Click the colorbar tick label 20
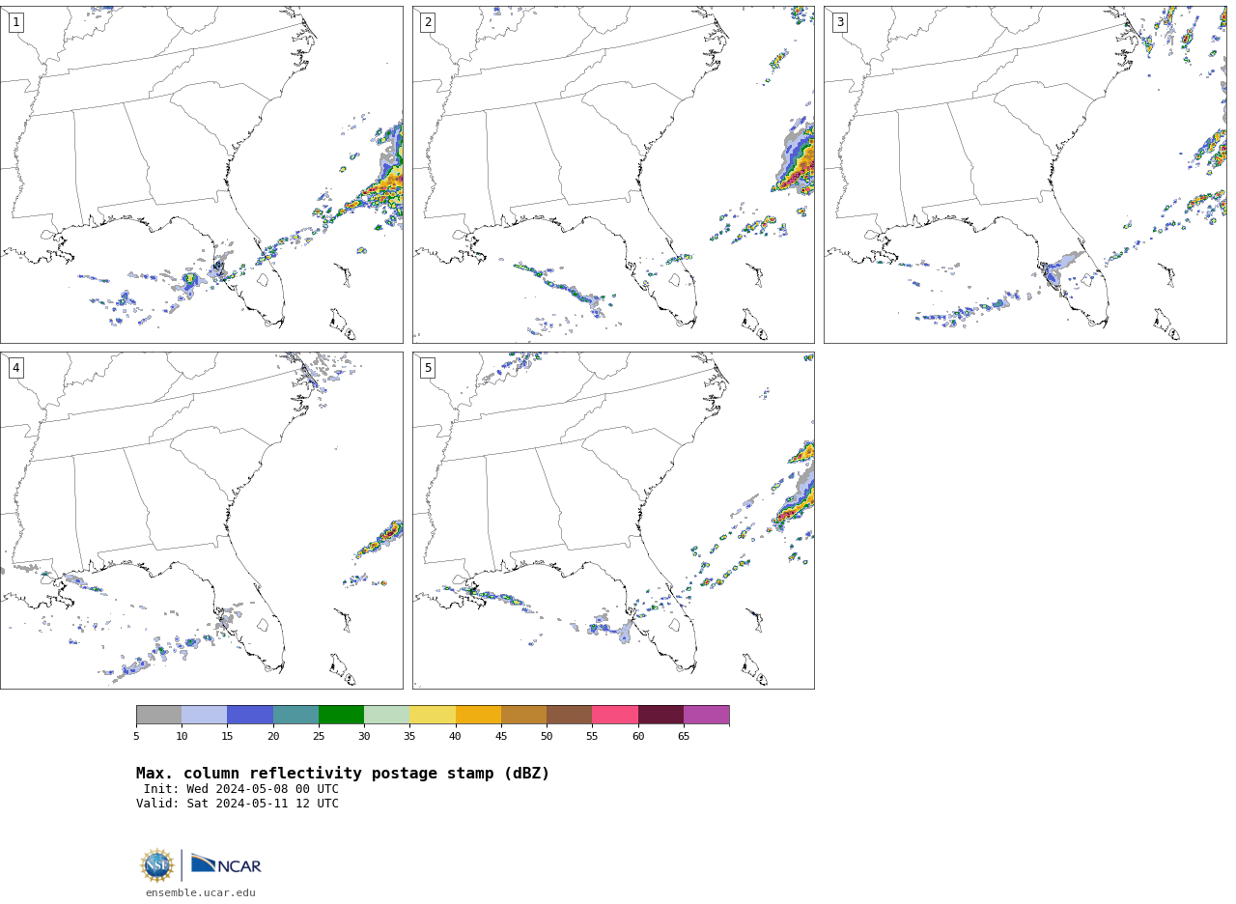This screenshot has height=904, width=1236. [x=273, y=737]
